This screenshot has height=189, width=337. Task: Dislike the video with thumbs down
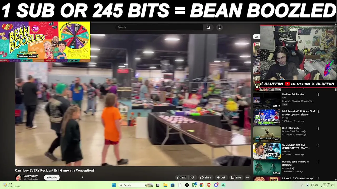click(192, 177)
